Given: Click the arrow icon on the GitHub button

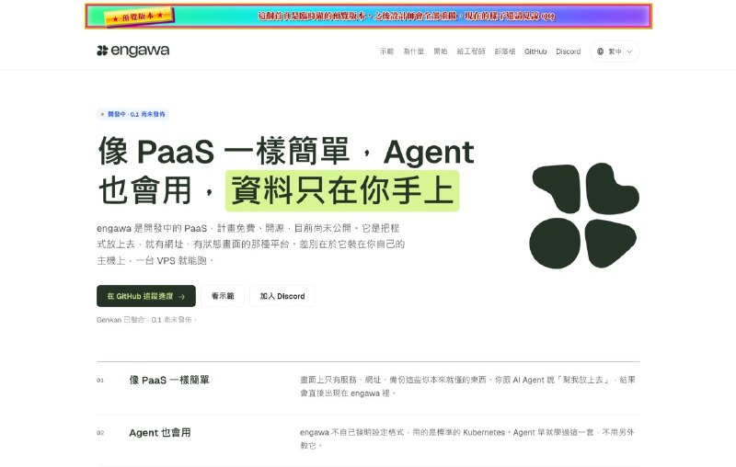Looking at the screenshot, I should coord(181,297).
